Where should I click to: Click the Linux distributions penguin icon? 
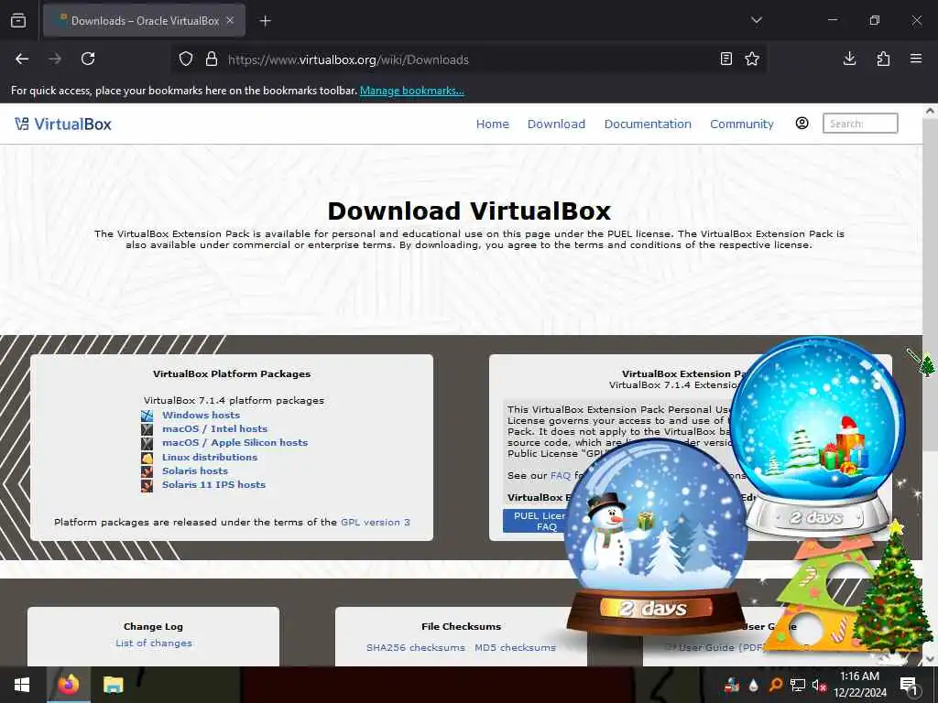pyautogui.click(x=147, y=458)
